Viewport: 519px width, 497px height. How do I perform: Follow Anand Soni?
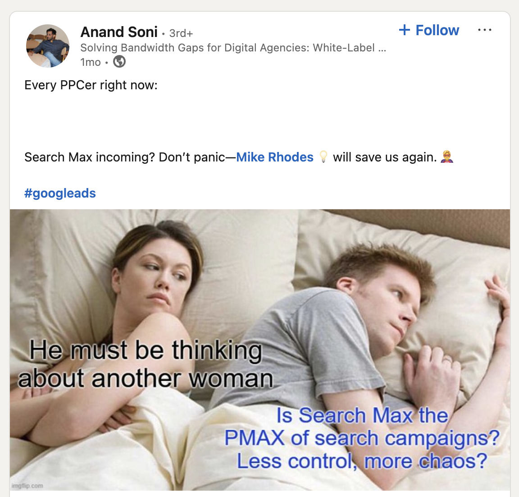click(429, 30)
